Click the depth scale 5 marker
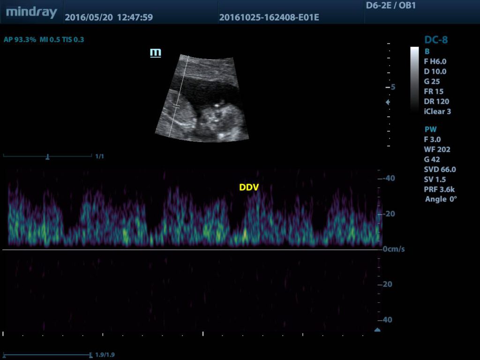The image size is (480, 360). click(x=392, y=87)
